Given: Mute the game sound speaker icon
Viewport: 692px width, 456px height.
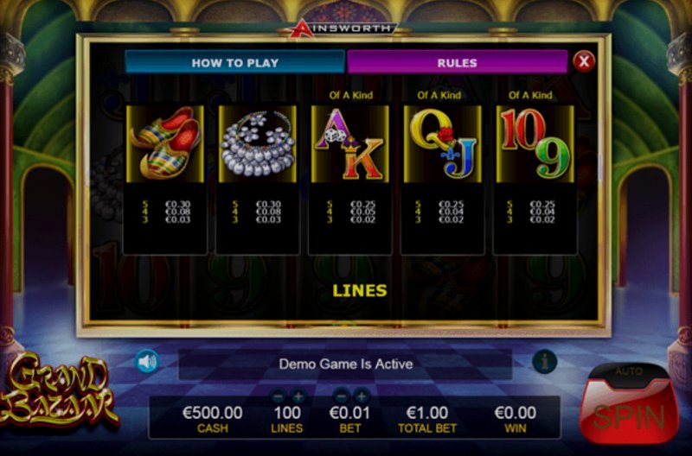Looking at the screenshot, I should [x=147, y=362].
